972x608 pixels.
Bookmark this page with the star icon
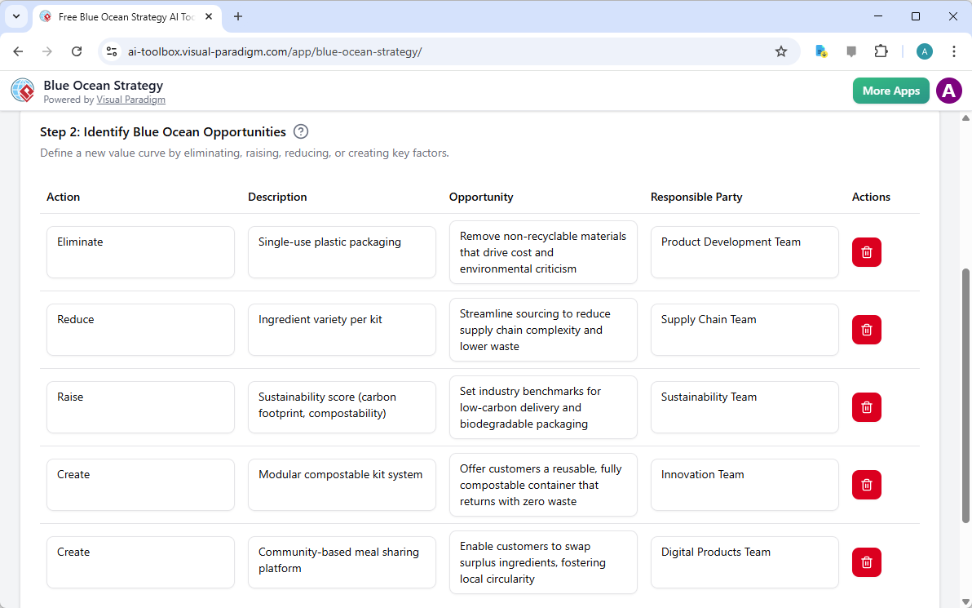point(781,51)
